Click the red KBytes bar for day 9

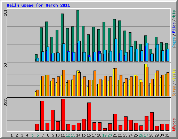53,120
